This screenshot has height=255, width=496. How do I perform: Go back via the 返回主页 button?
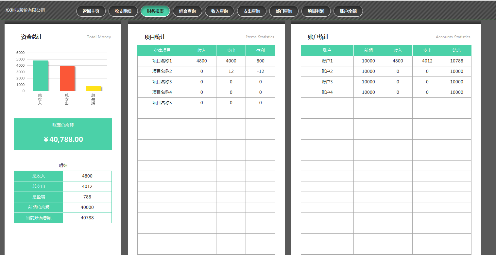coord(91,11)
